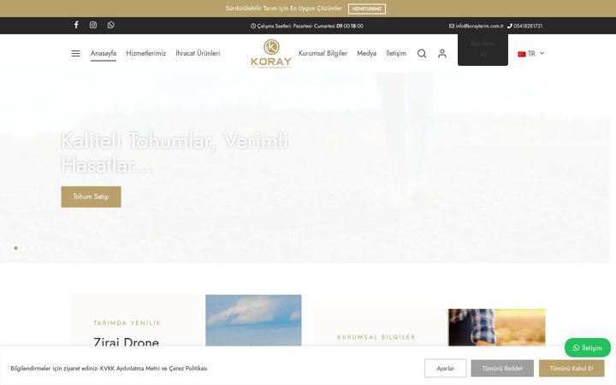616x385 pixels.
Task: Open the Medya menu item
Action: 366,53
